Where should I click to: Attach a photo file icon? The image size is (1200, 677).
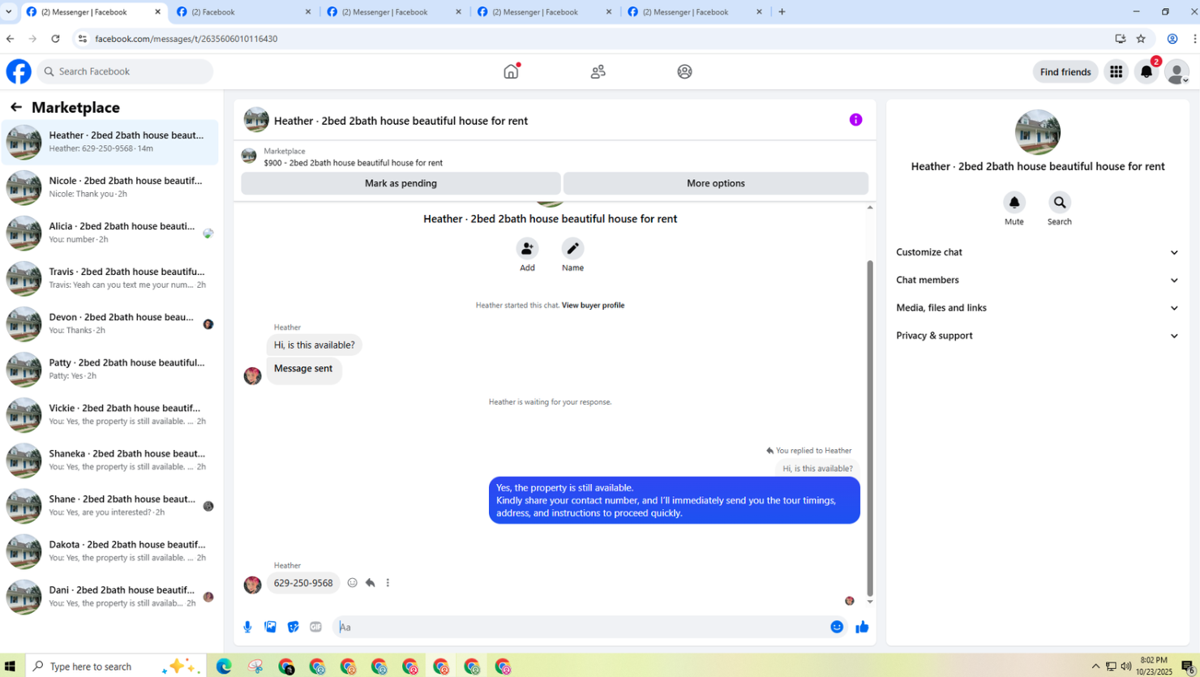[x=270, y=627]
